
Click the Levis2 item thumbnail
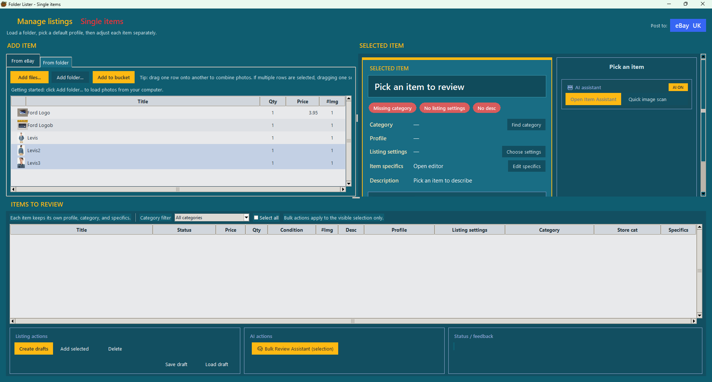22,150
